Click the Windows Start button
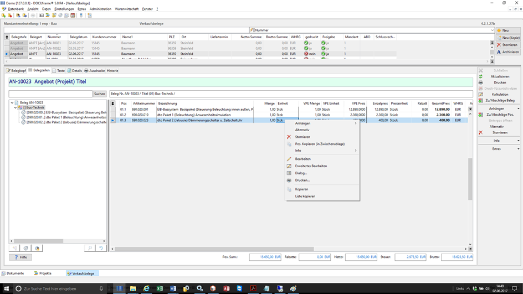 pyautogui.click(x=6, y=288)
